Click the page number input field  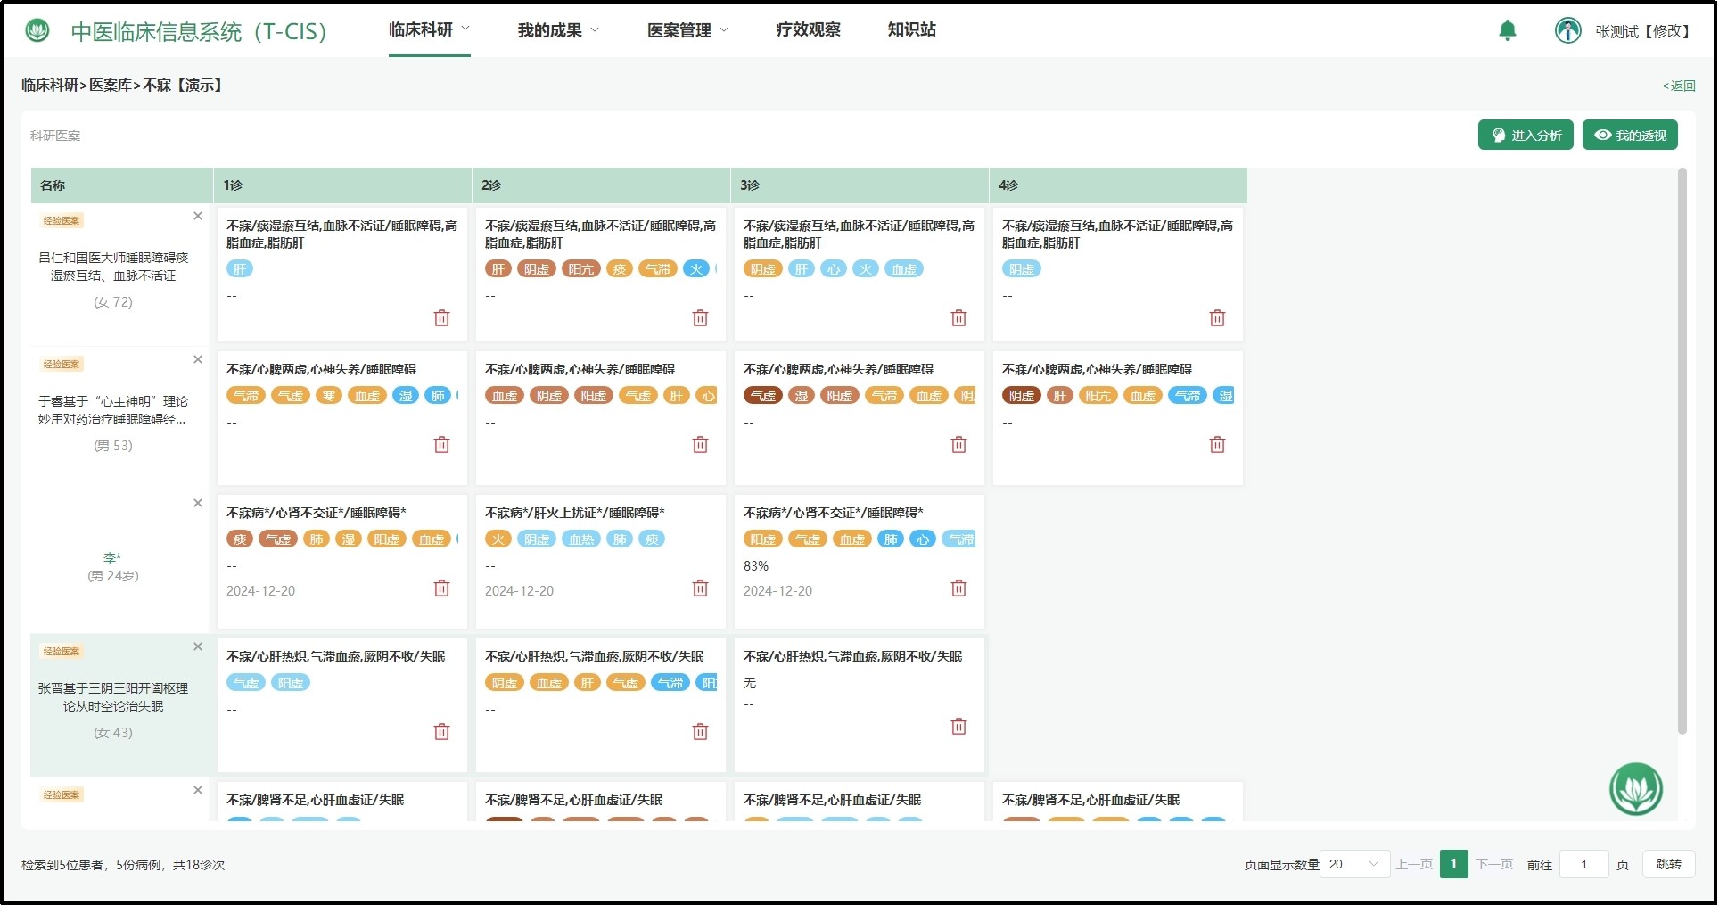[x=1583, y=864]
